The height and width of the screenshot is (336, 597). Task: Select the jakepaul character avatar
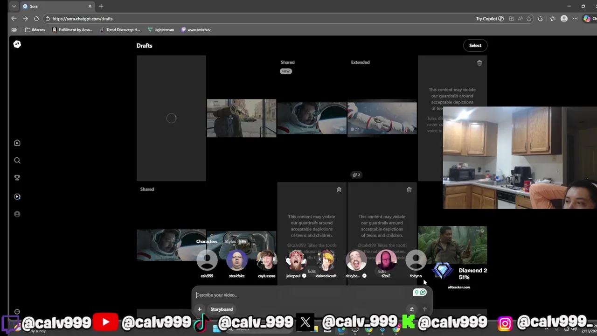pos(296,260)
